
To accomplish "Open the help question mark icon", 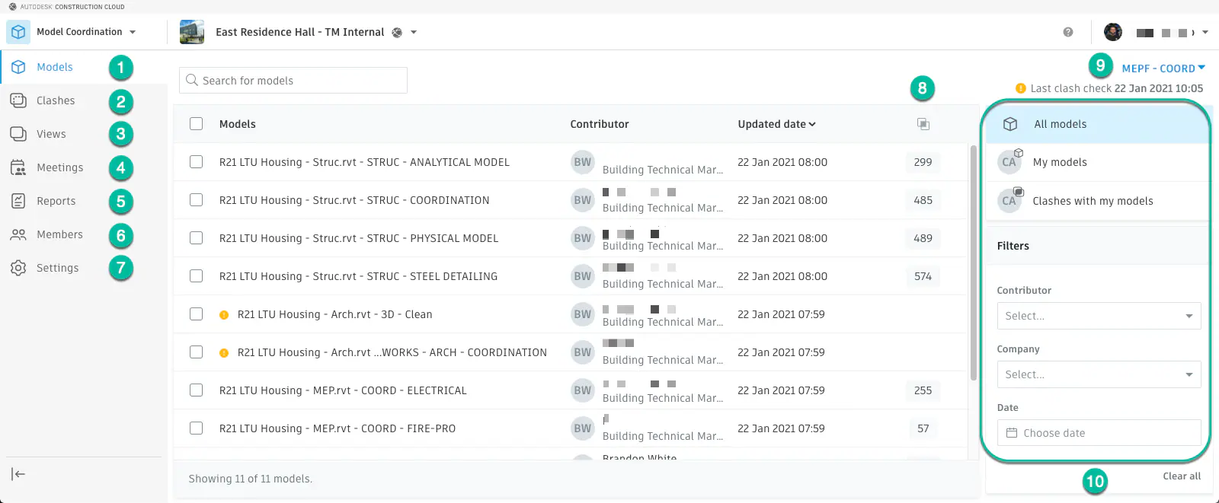I will (1068, 32).
